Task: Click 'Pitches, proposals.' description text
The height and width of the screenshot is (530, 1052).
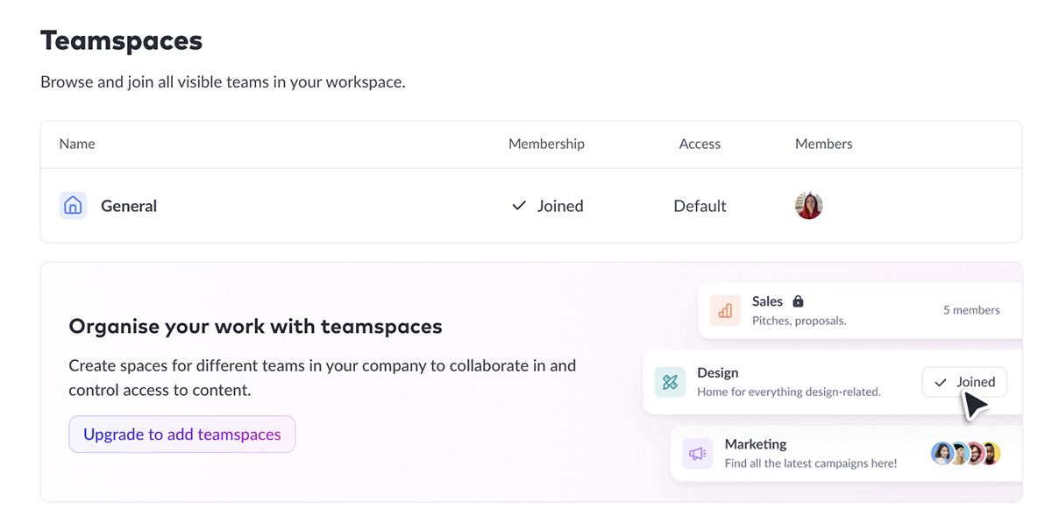Action: tap(799, 321)
